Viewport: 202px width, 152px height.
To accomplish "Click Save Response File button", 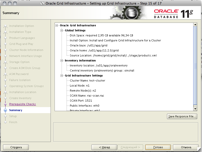I will coord(182,116).
